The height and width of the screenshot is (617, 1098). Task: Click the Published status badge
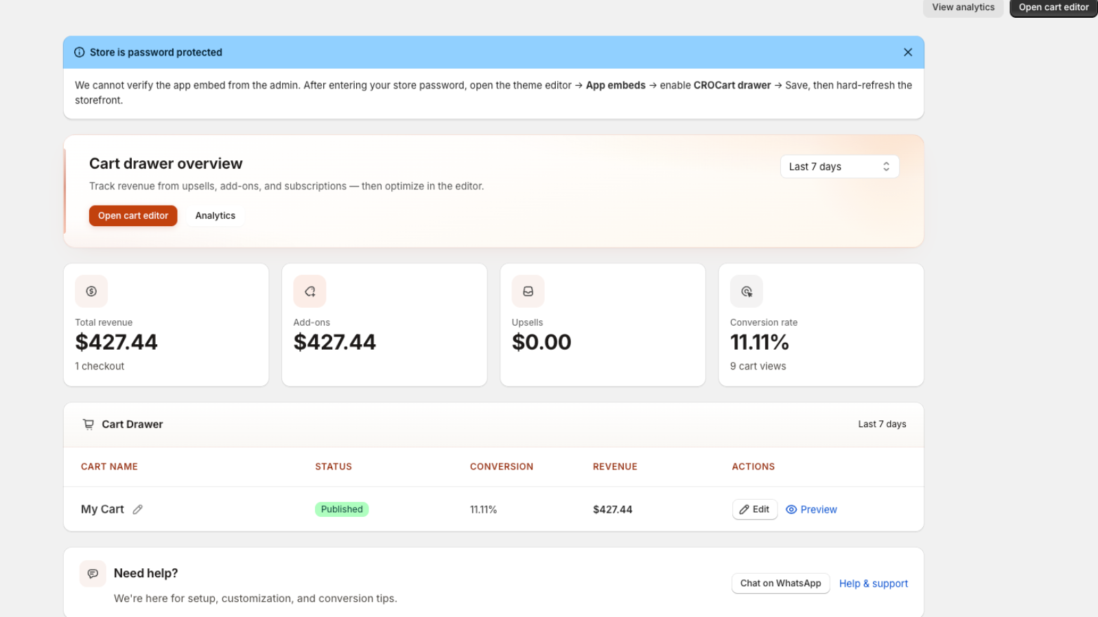[342, 509]
